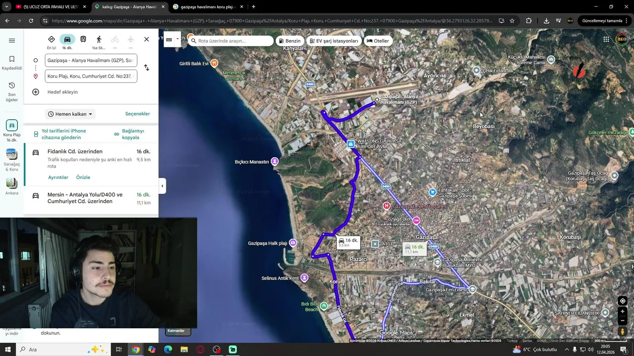Viewport: 634px width, 356px height.
Task: Open the Google Maps hamburger menu
Action: pyautogui.click(x=12, y=41)
